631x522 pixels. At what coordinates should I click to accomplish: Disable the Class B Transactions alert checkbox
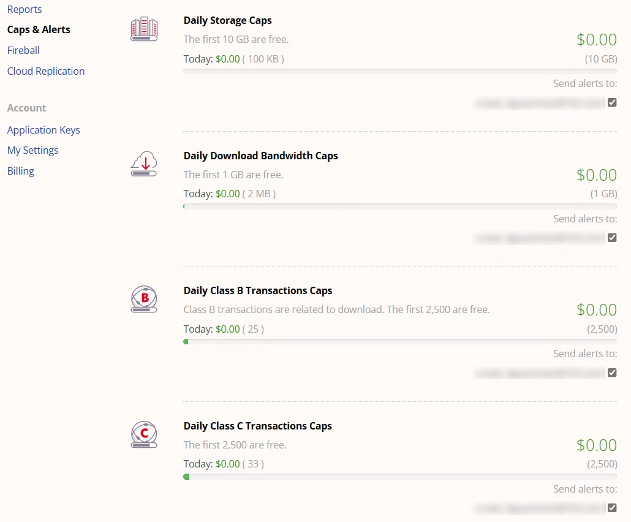coord(612,373)
